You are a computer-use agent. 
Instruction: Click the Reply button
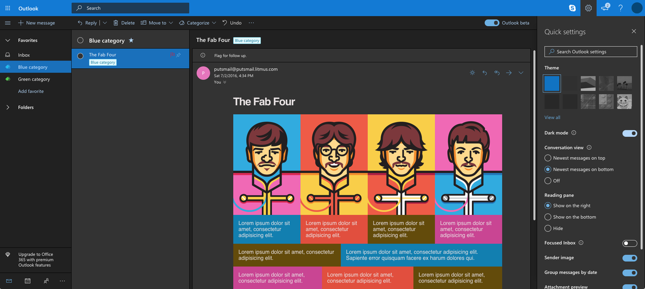(x=88, y=23)
